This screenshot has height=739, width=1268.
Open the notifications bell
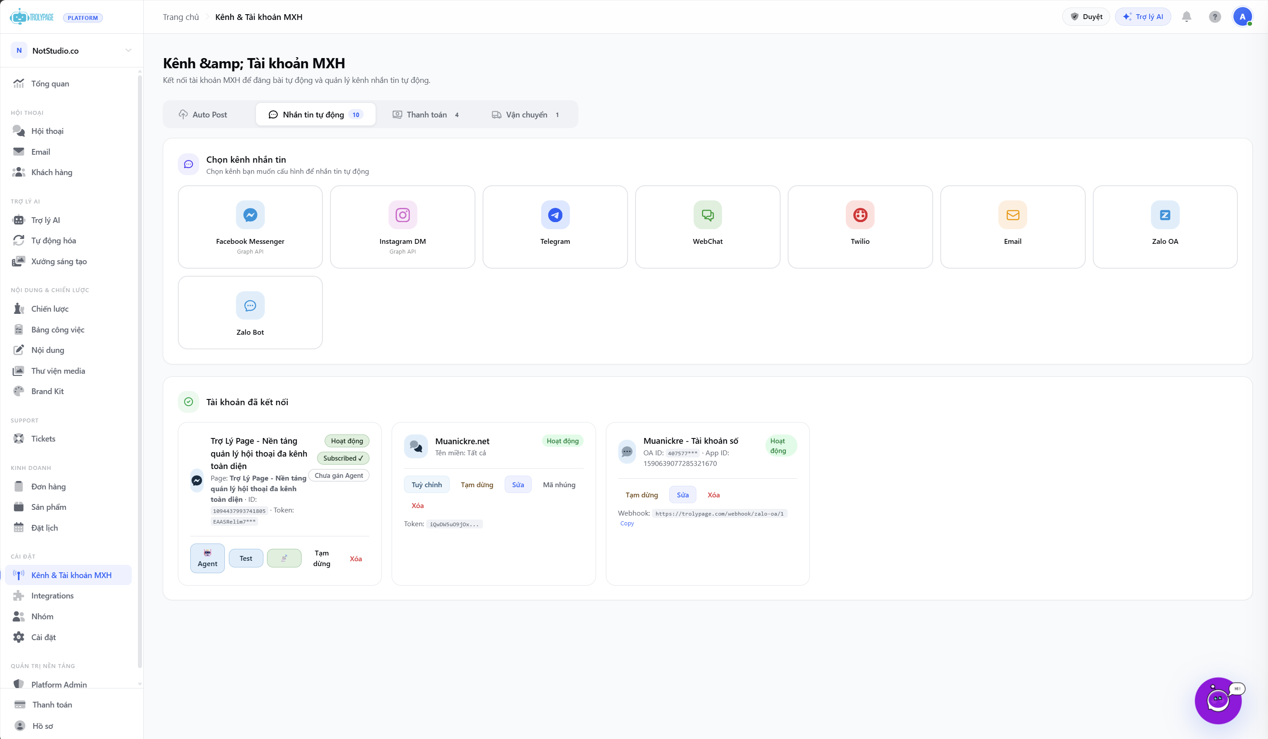1186,16
